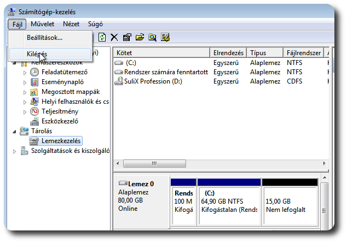
Task: Click the up arrow of disk map scrollbar
Action: (325, 178)
